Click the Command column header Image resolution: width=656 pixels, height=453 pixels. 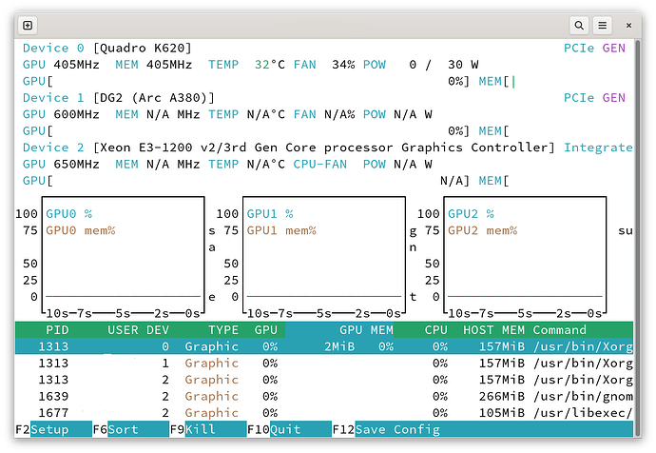coord(559,330)
